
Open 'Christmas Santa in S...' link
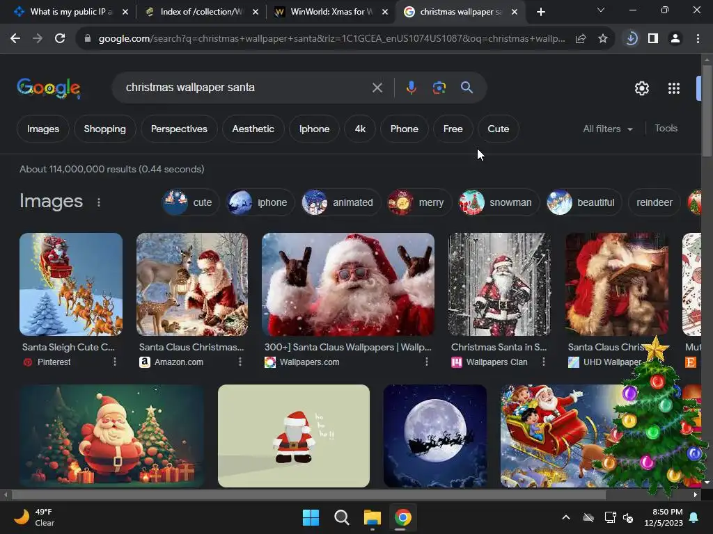pyautogui.click(x=499, y=348)
